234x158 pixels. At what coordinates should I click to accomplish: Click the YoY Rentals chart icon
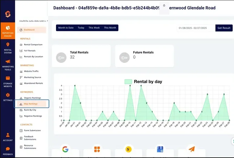click(21, 51)
